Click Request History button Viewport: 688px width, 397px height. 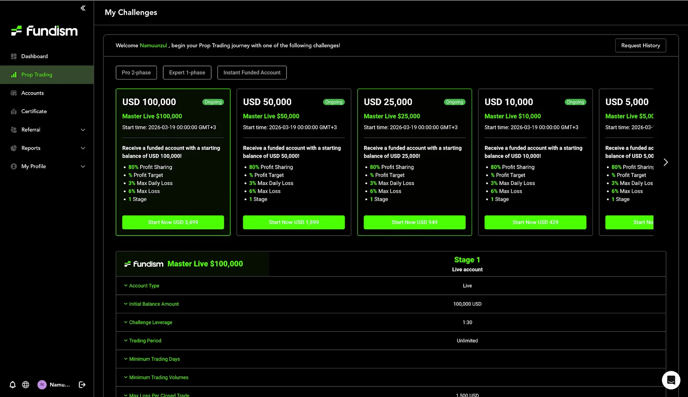(x=640, y=45)
